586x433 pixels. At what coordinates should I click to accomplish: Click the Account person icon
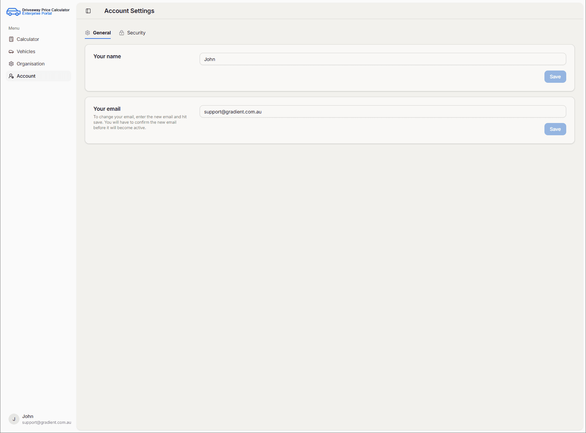[x=11, y=76]
